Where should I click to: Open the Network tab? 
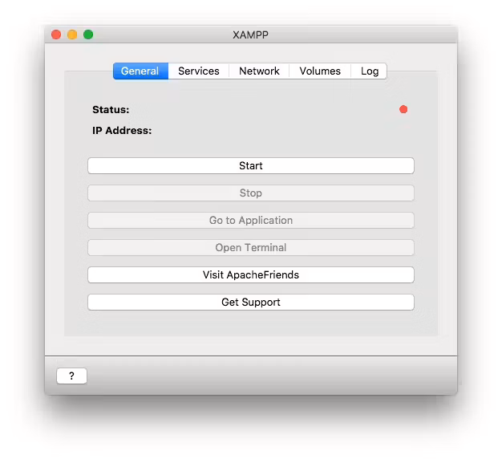click(x=259, y=71)
